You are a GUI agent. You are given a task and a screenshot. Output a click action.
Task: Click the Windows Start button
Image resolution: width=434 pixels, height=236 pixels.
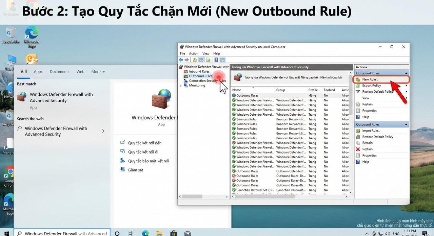[7, 233]
